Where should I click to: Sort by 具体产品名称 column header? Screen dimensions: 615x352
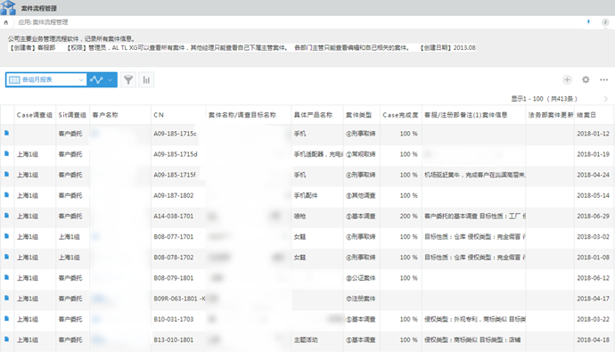point(313,115)
